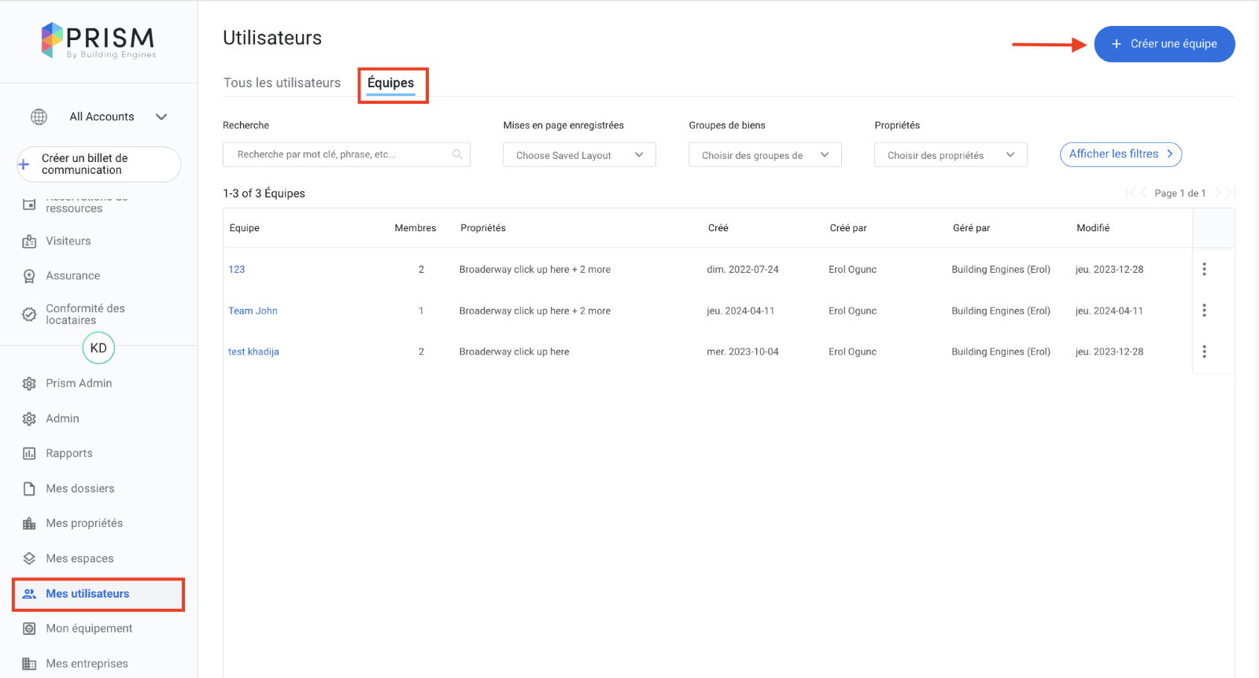The image size is (1259, 678).
Task: Select the Équipes tab
Action: (x=391, y=83)
